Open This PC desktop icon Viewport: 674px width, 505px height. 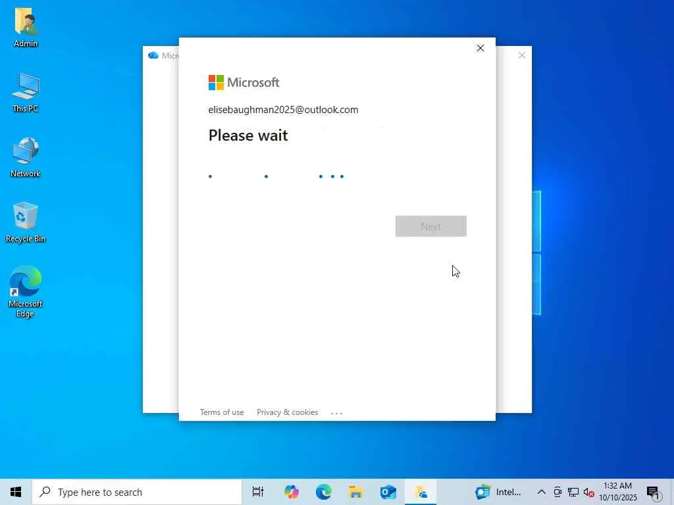coord(26,92)
